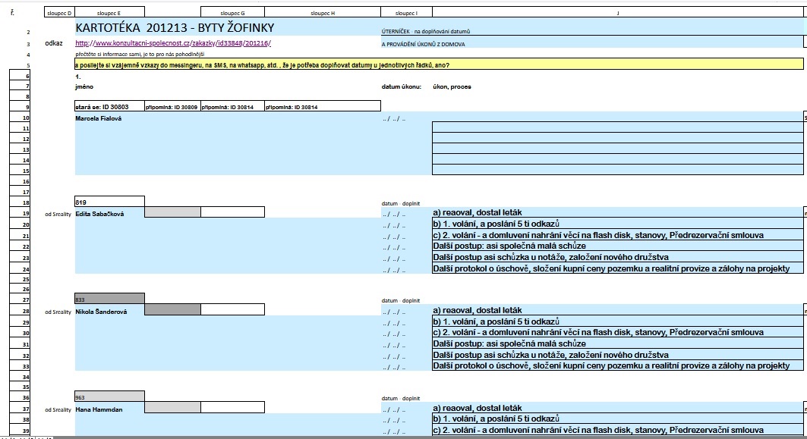Click the 'sloupec H' column header
807x439 pixels.
[x=323, y=13]
